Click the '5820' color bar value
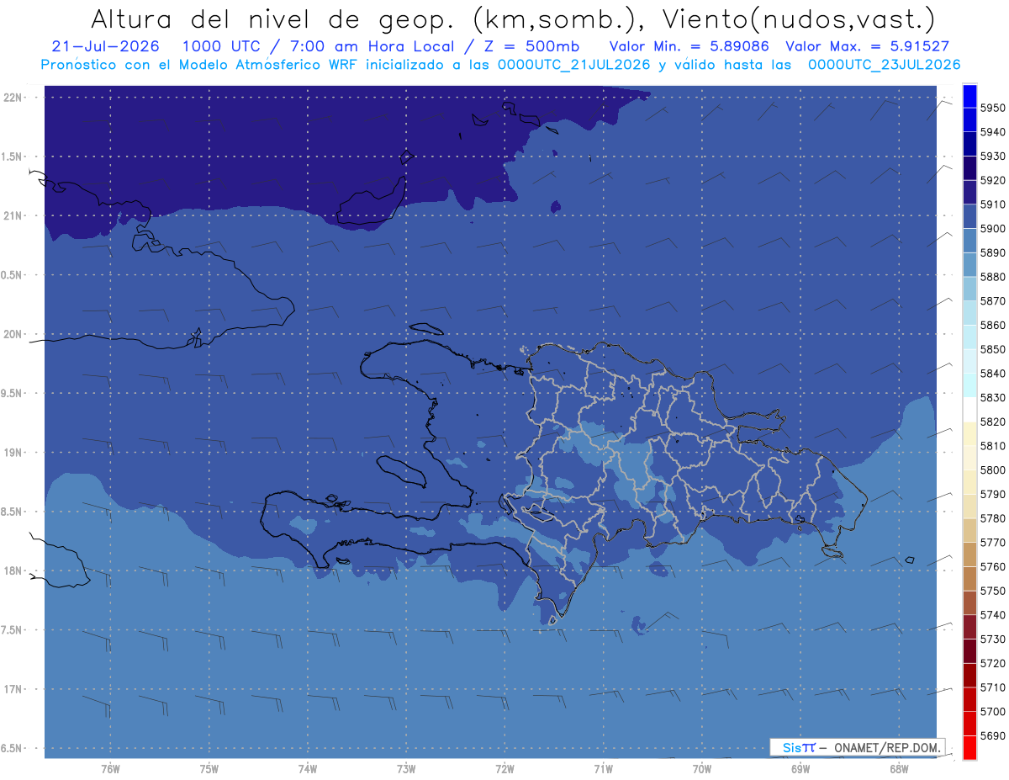1009x780 pixels. point(993,422)
